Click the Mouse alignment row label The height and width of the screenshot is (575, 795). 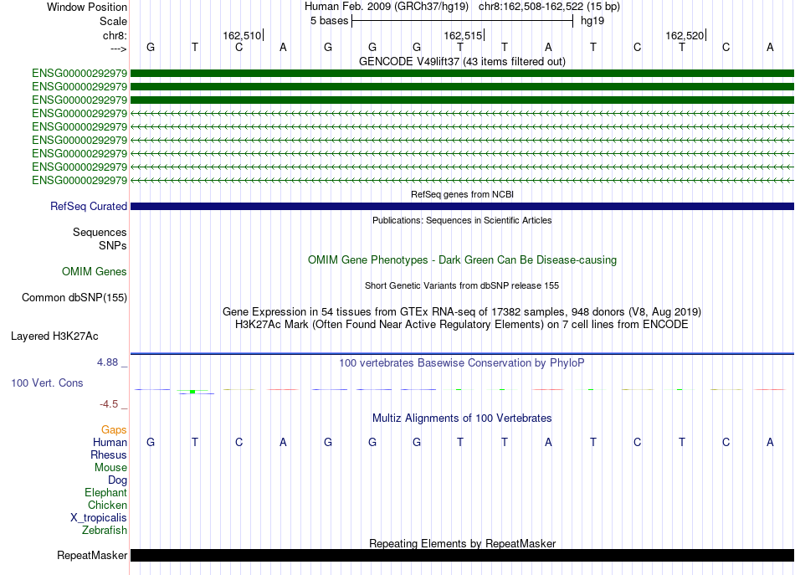click(x=110, y=468)
